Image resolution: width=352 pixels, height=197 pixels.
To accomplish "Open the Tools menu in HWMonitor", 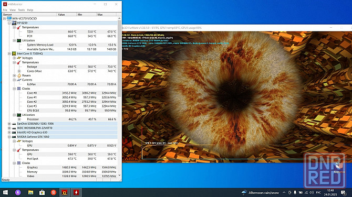I will (22, 10).
